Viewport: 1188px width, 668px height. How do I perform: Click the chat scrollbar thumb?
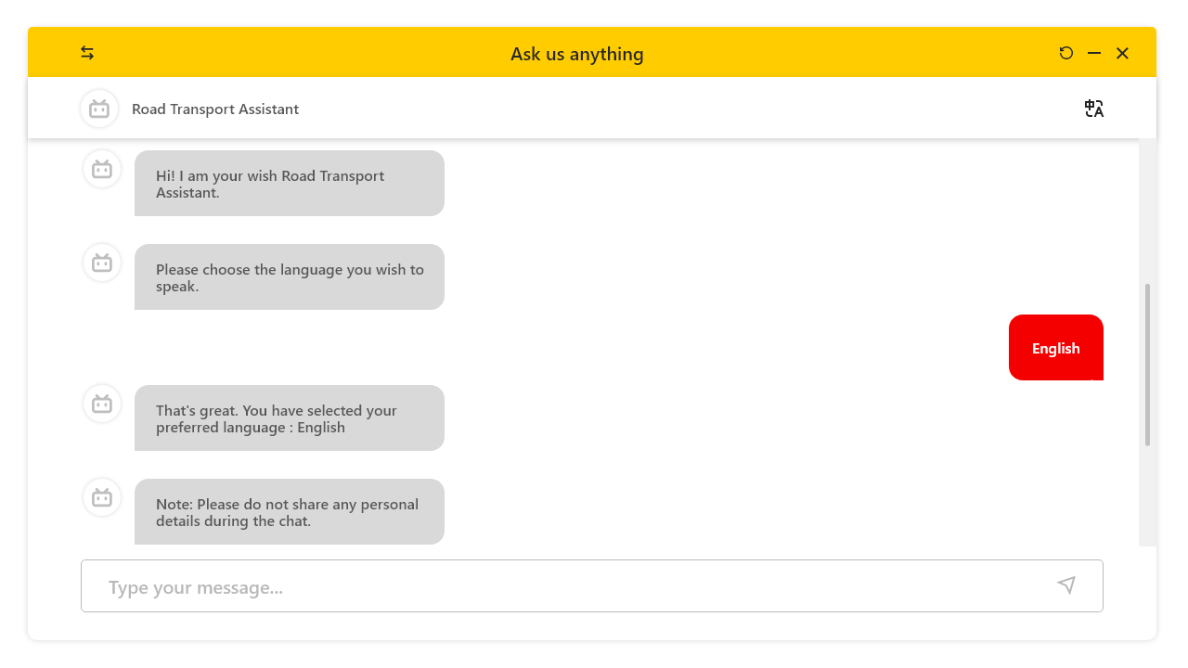(x=1147, y=365)
